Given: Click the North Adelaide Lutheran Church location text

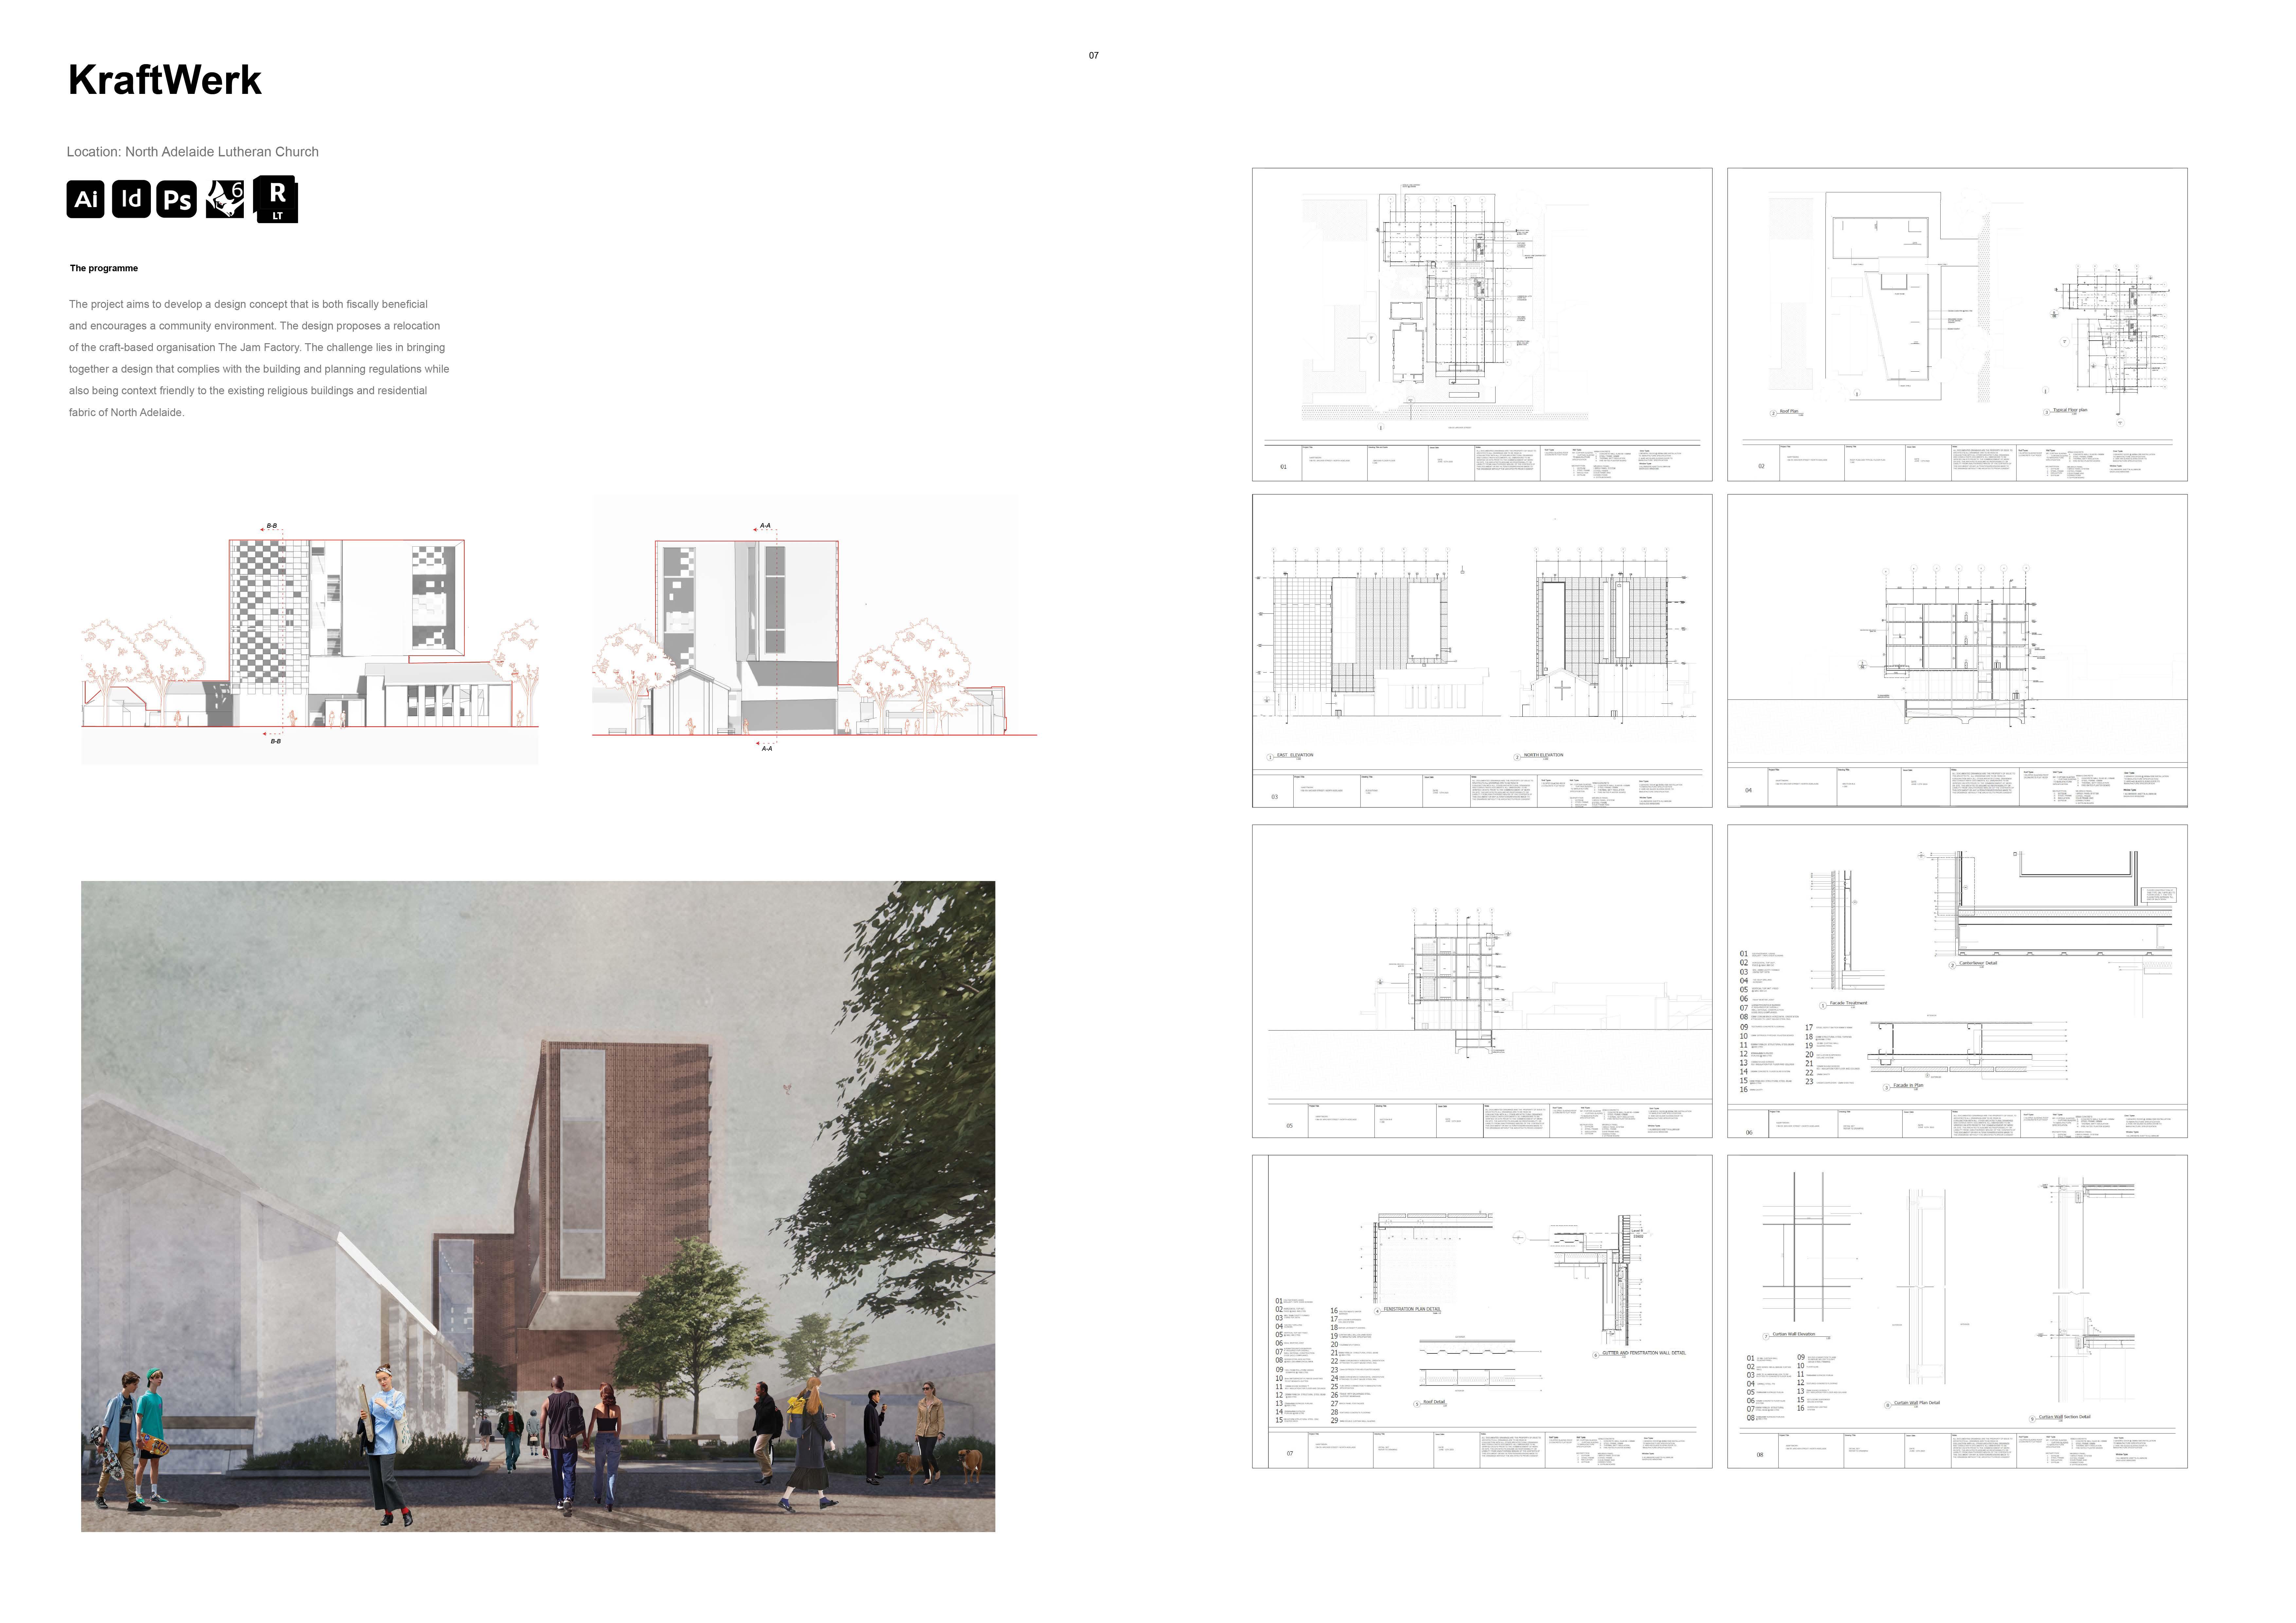Looking at the screenshot, I should pos(193,152).
